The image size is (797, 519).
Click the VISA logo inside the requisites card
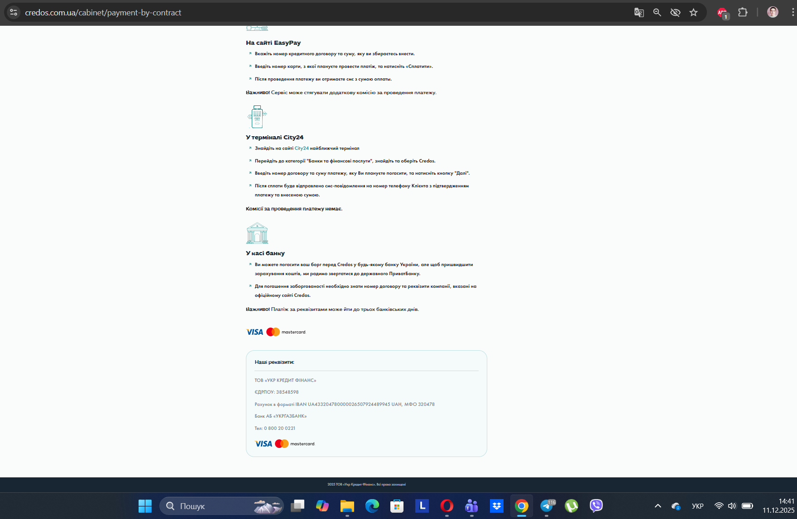(x=264, y=444)
